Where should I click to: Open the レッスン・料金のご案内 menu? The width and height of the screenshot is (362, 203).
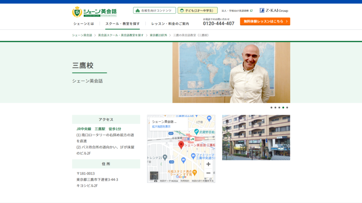coord(170,24)
